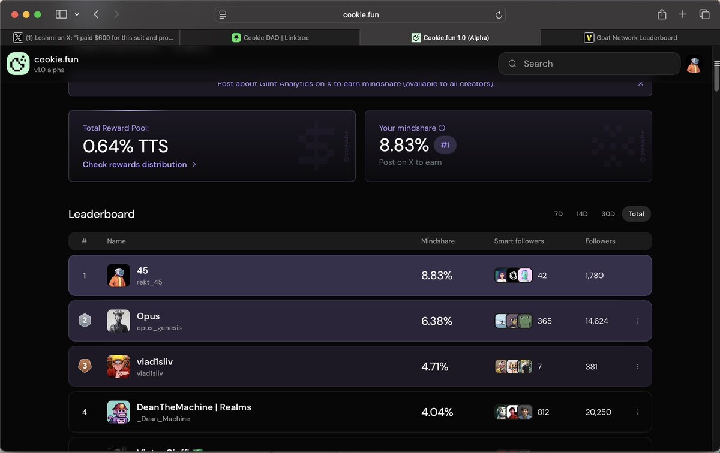Switch to Goat Network Leaderboard tab
This screenshot has height=453, width=720.
[630, 37]
